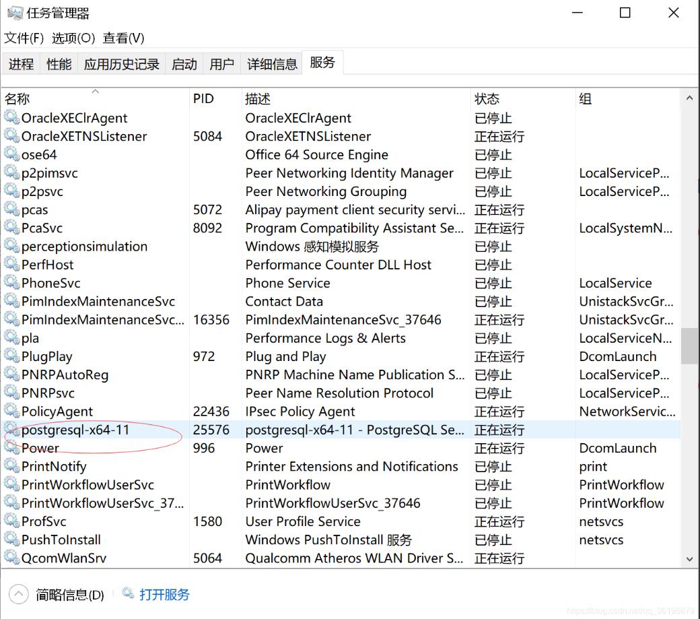Collapse to fewer details with 简略信息 chevron

(19, 594)
